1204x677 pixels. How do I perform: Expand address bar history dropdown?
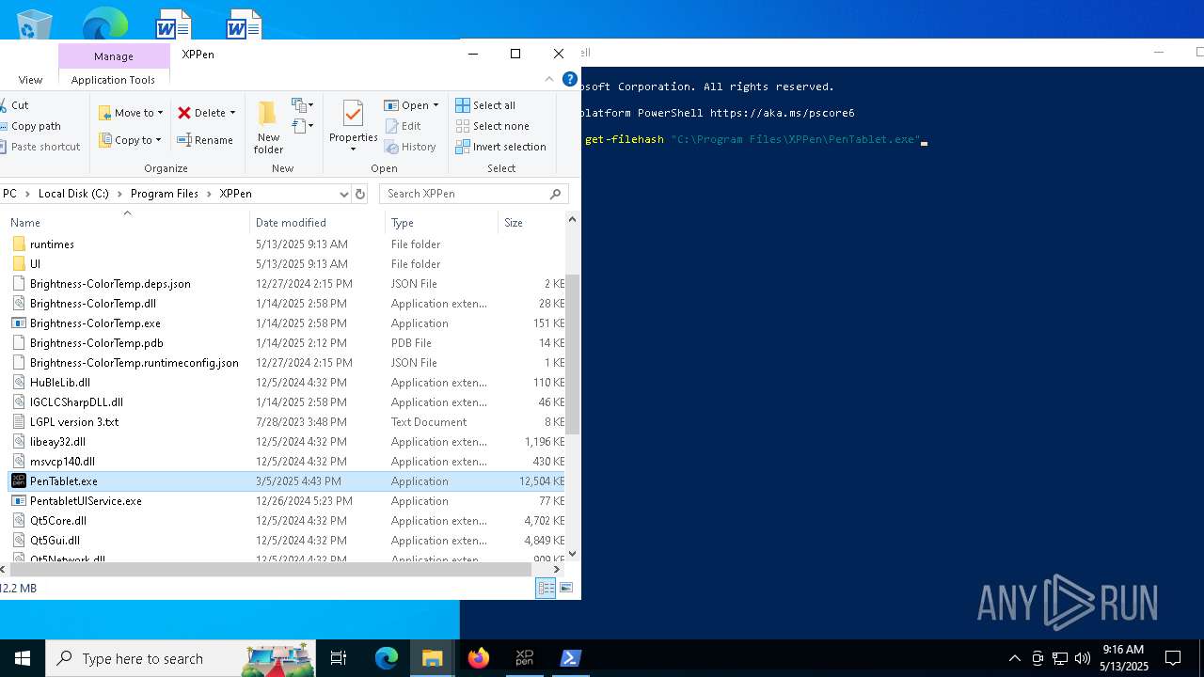343,194
